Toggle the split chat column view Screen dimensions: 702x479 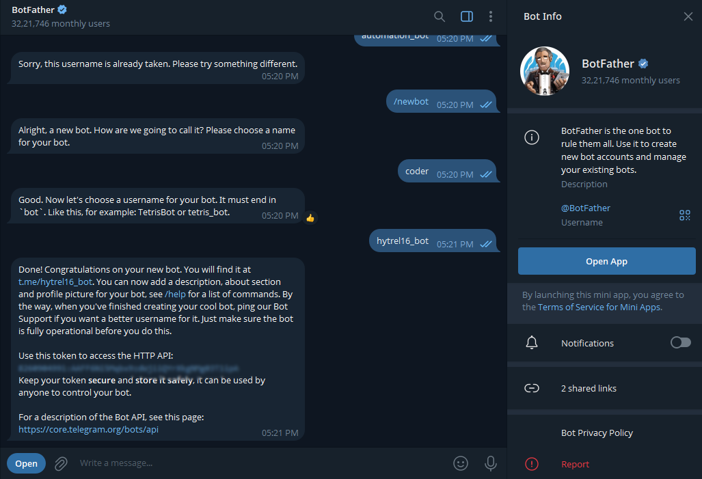pyautogui.click(x=466, y=16)
